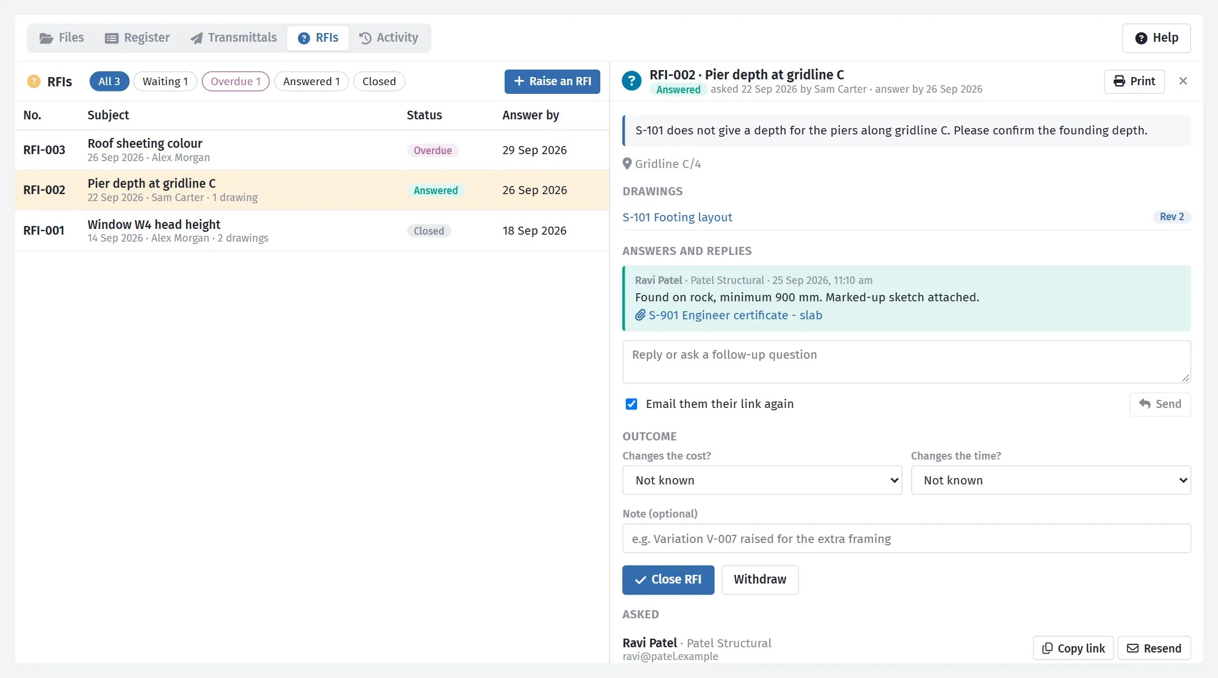Screen dimensions: 1218x678
Task: Filter RFIs by Answered 1
Action: point(311,81)
